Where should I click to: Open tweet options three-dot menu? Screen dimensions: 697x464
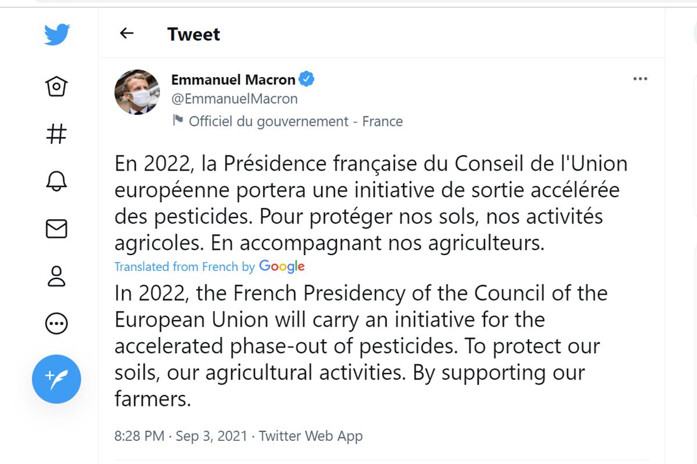pyautogui.click(x=640, y=79)
